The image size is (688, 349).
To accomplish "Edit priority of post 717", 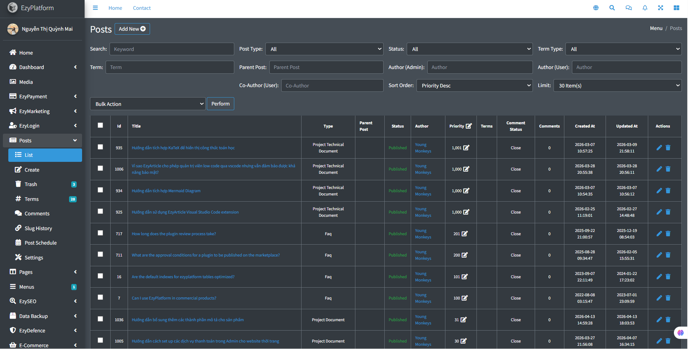I will point(465,234).
